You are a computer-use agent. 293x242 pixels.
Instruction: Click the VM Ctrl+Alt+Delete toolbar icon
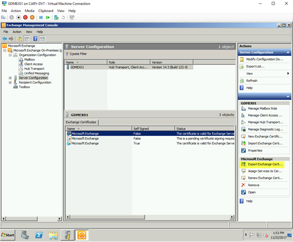pos(3,17)
